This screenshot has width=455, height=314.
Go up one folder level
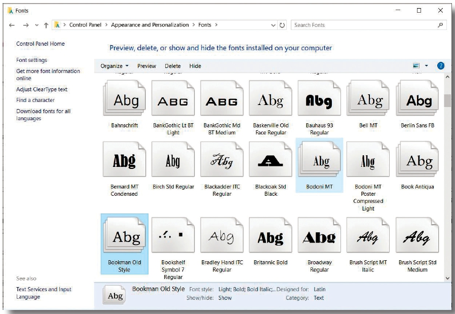click(x=46, y=25)
